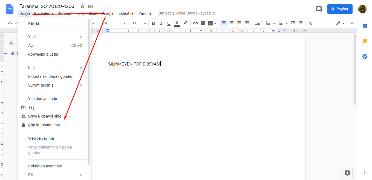The image size is (372, 180).
Task: Open the Tüm değişiklikler Drive'a kaydedildi link
Action: (x=186, y=13)
